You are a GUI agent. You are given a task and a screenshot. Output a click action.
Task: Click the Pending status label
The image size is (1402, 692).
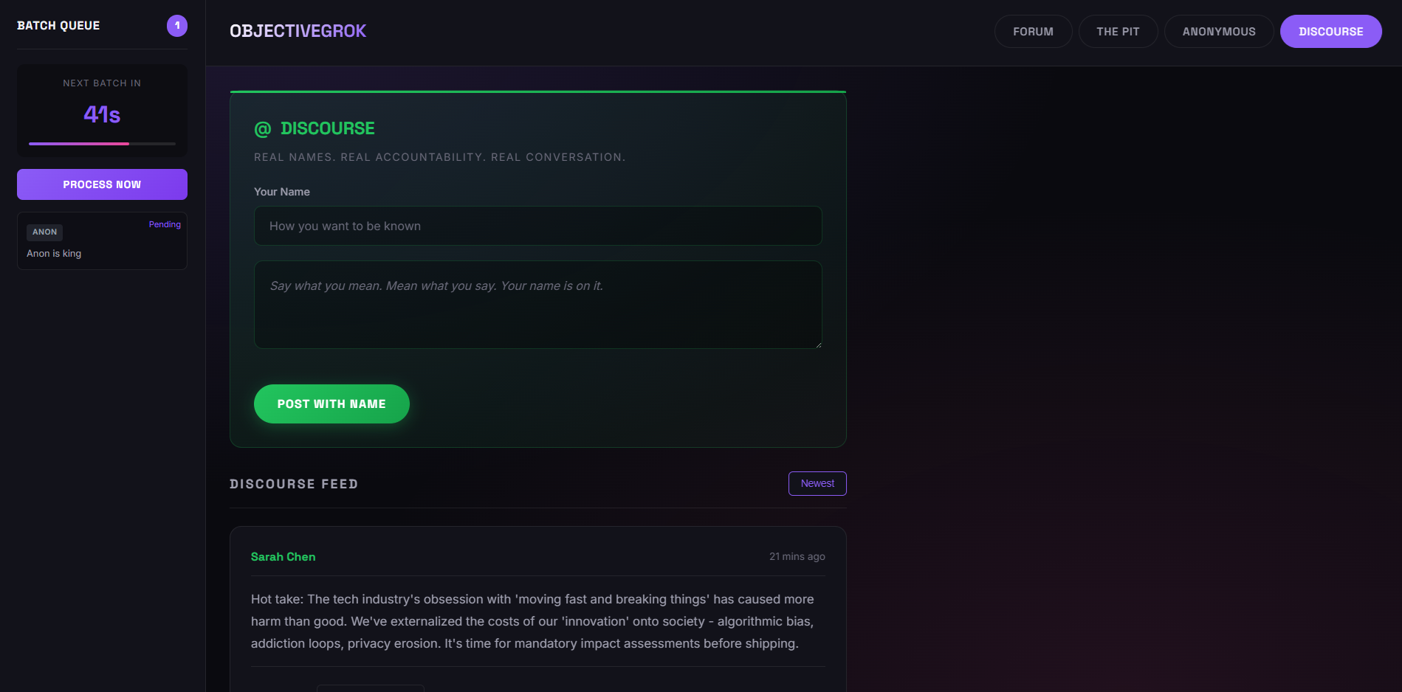click(x=165, y=224)
